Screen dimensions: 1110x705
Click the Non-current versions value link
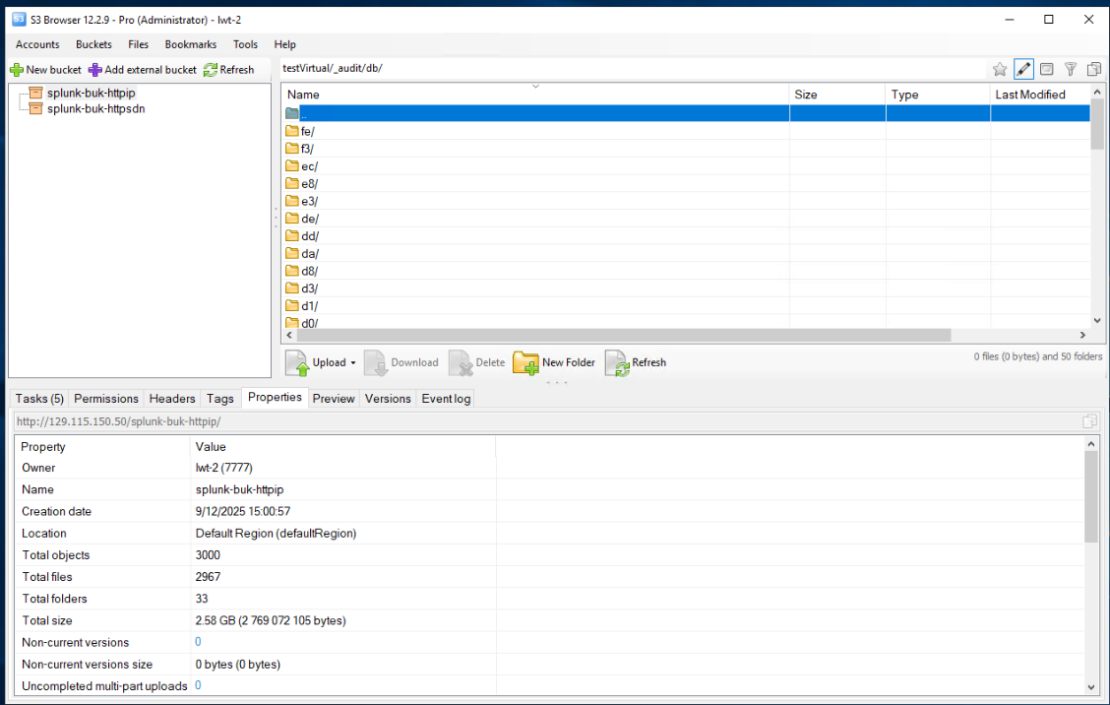click(198, 642)
